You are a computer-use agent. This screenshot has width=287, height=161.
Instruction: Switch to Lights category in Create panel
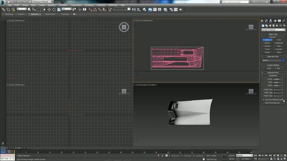point(270,26)
